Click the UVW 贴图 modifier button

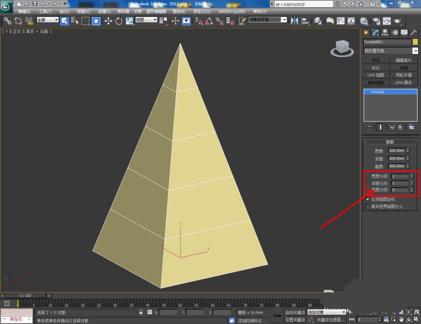point(376,75)
